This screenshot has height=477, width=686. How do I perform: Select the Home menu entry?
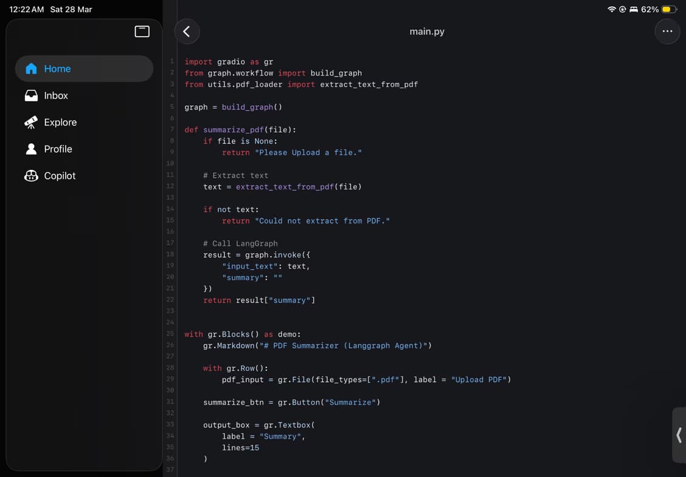pos(57,68)
